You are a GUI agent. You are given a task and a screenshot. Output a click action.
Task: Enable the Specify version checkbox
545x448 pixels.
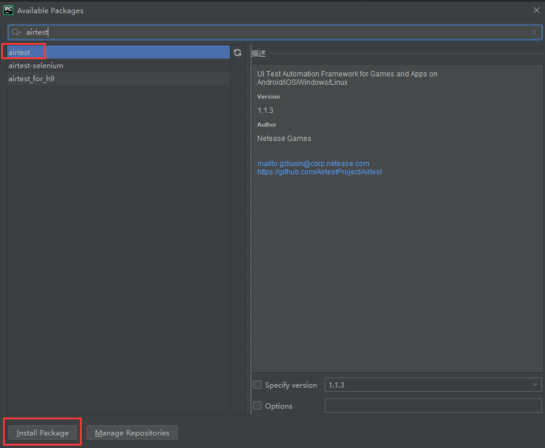click(257, 385)
